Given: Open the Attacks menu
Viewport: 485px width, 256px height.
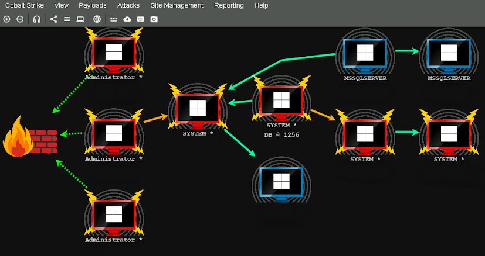Looking at the screenshot, I should (128, 5).
